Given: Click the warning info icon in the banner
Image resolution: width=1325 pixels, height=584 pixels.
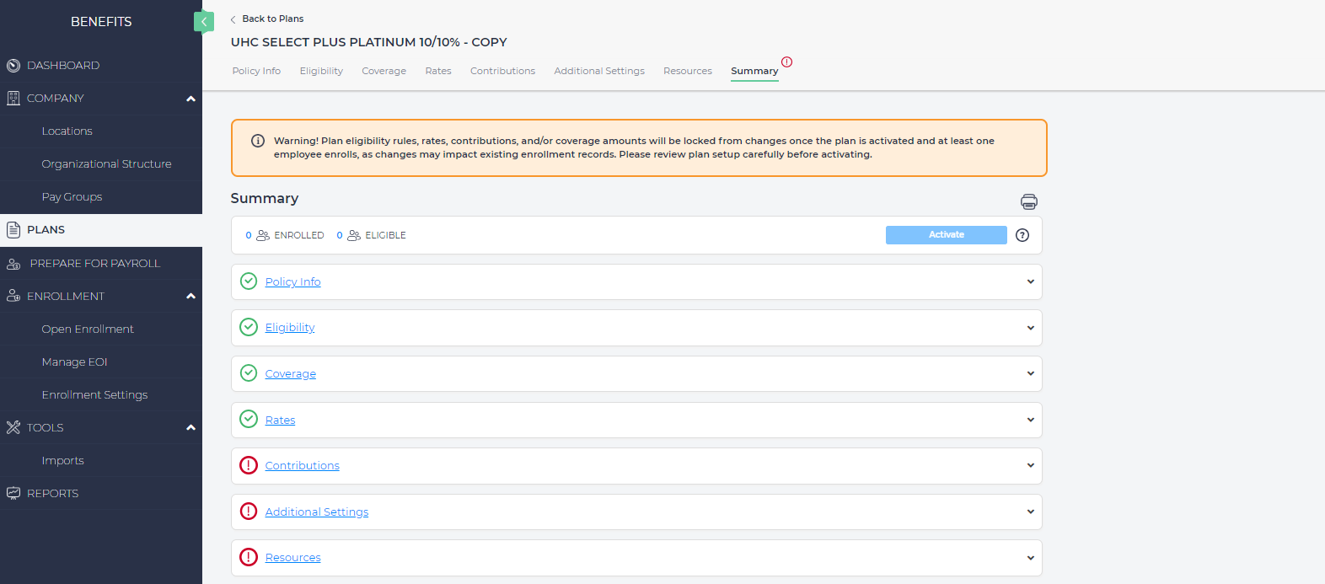Looking at the screenshot, I should click(x=258, y=141).
